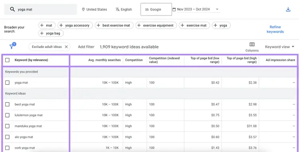This screenshot has height=152, width=299.
Task: Tick the select-all keywords header checkbox
Action: pos(7,60)
